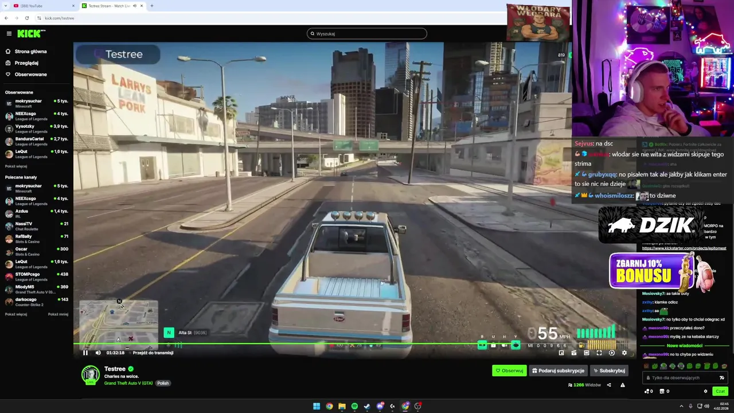Click Testree live avatar

[x=90, y=375]
